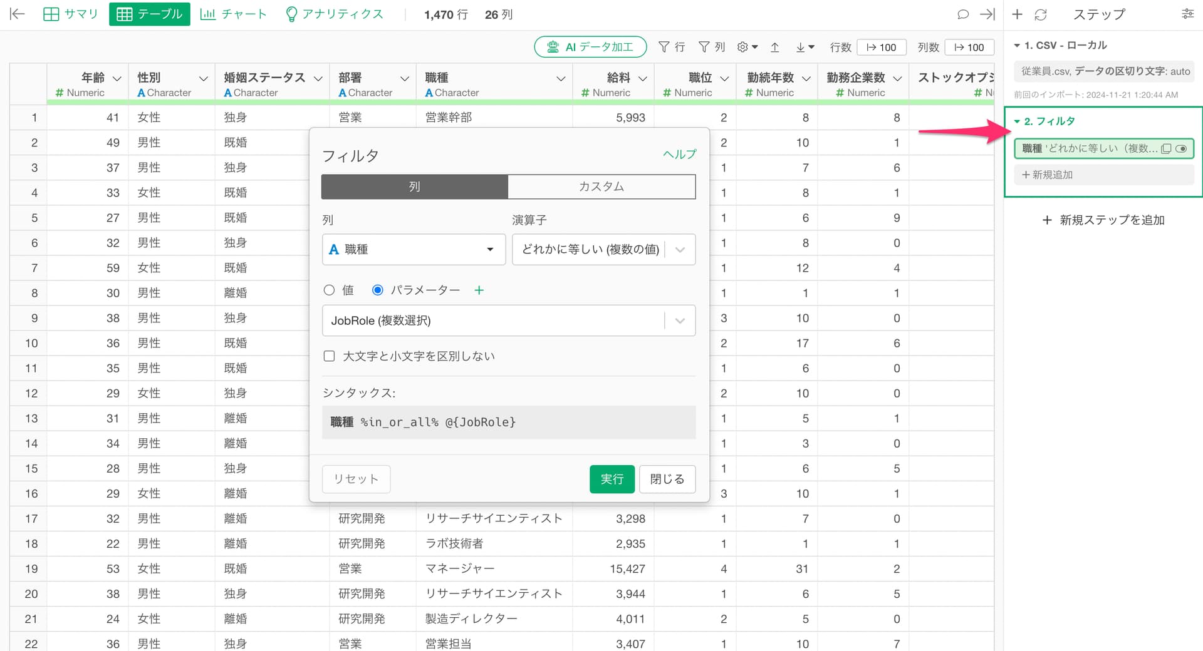The width and height of the screenshot is (1203, 651).
Task: Collapse the left panel arrow icon
Action: (x=18, y=14)
